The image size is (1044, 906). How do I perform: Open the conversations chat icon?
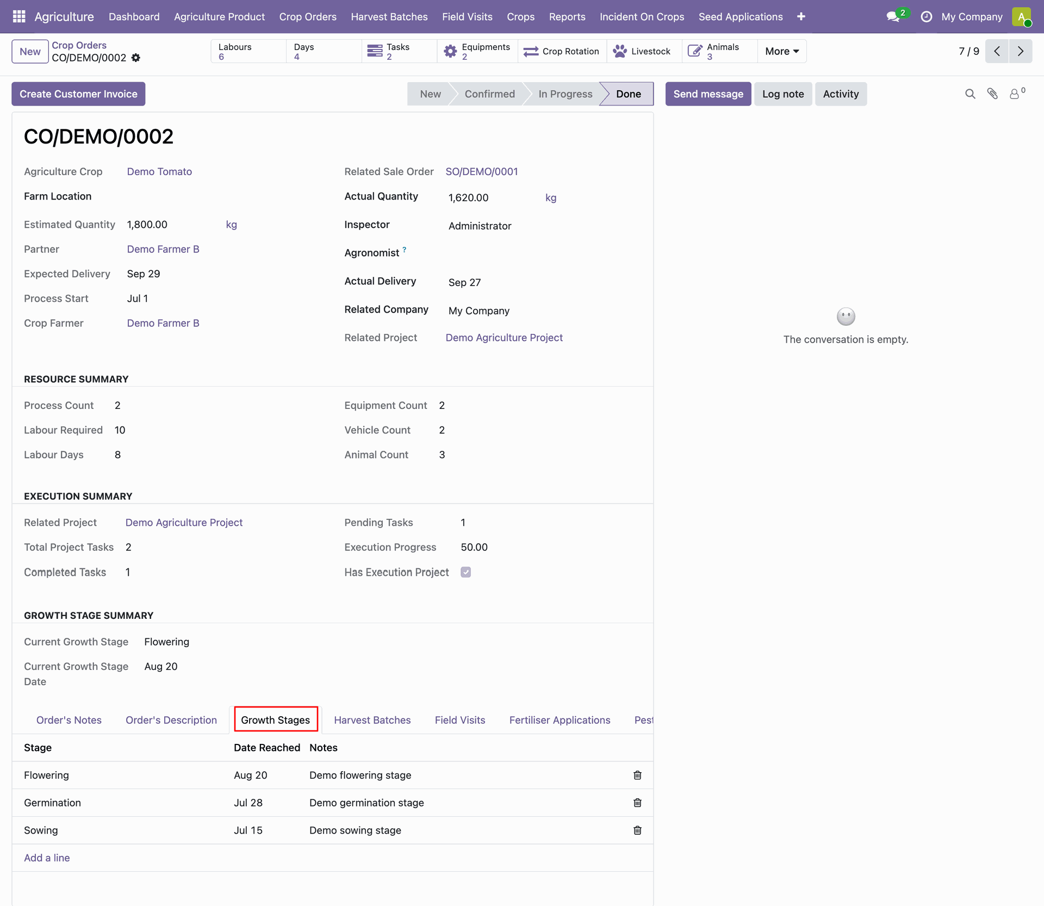click(x=893, y=17)
